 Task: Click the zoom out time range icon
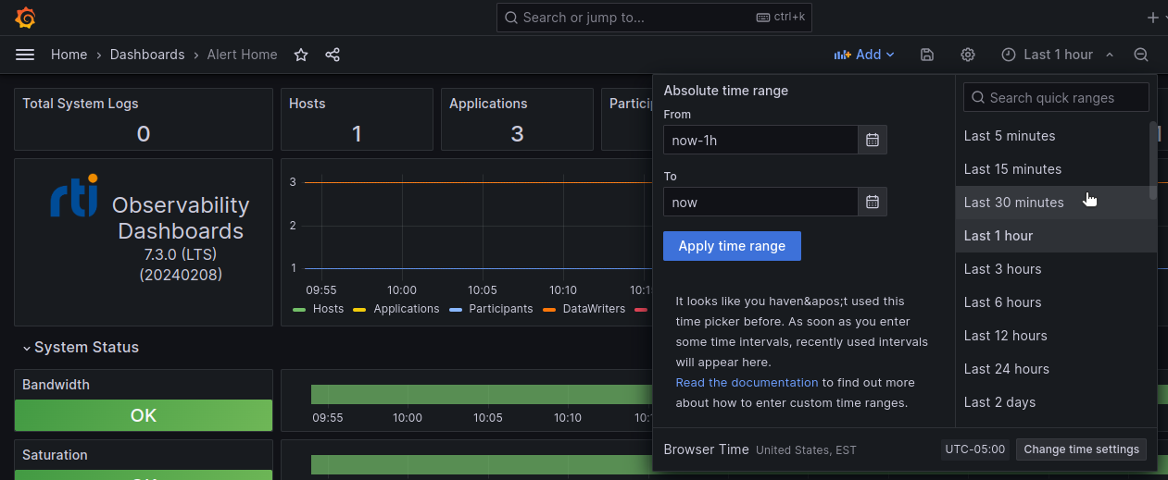(1141, 55)
